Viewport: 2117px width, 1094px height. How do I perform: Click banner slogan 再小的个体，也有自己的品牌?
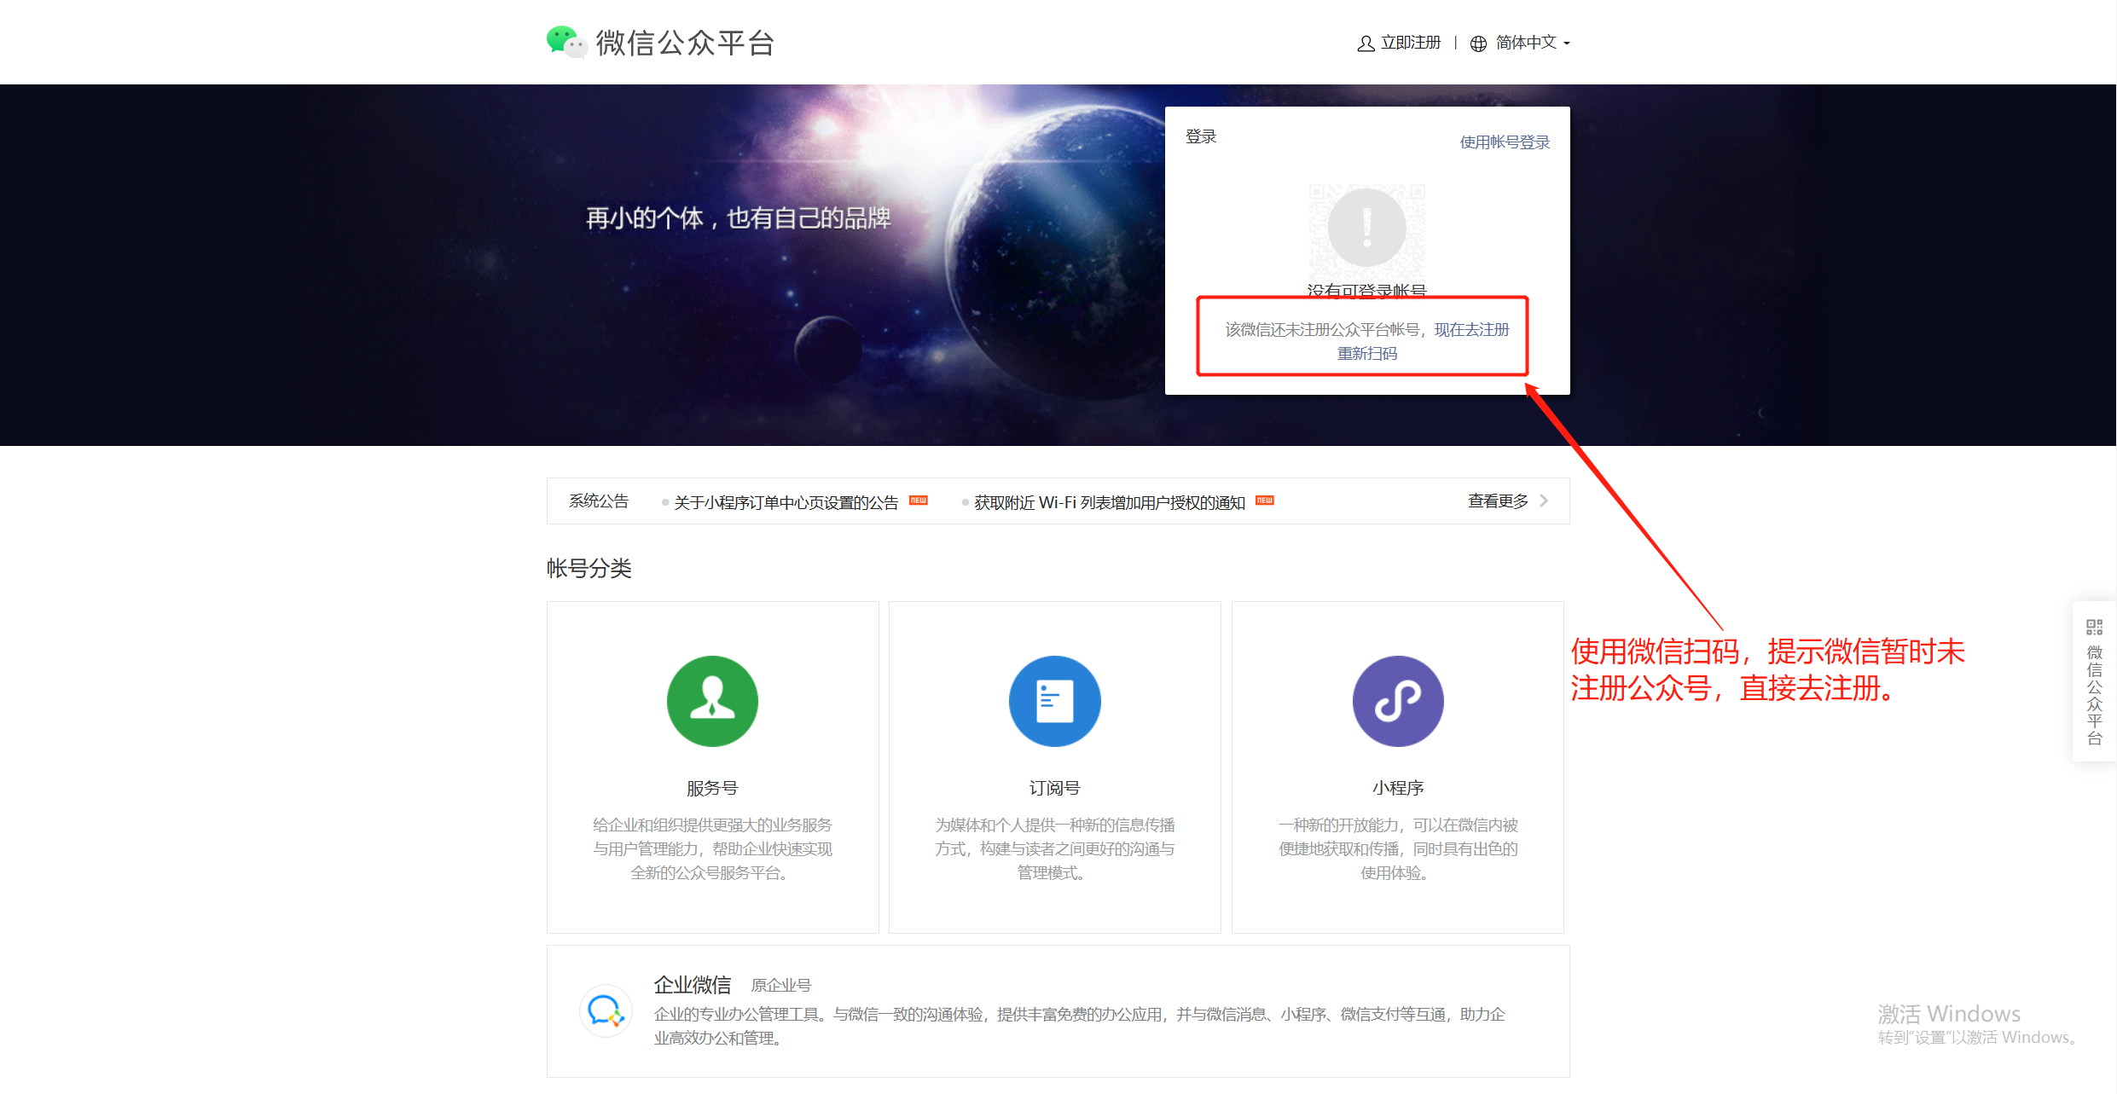(x=738, y=218)
